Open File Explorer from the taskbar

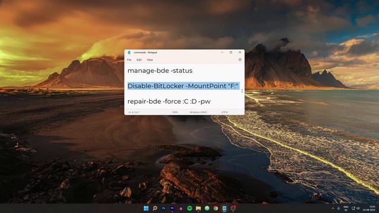pyautogui.click(x=198, y=208)
